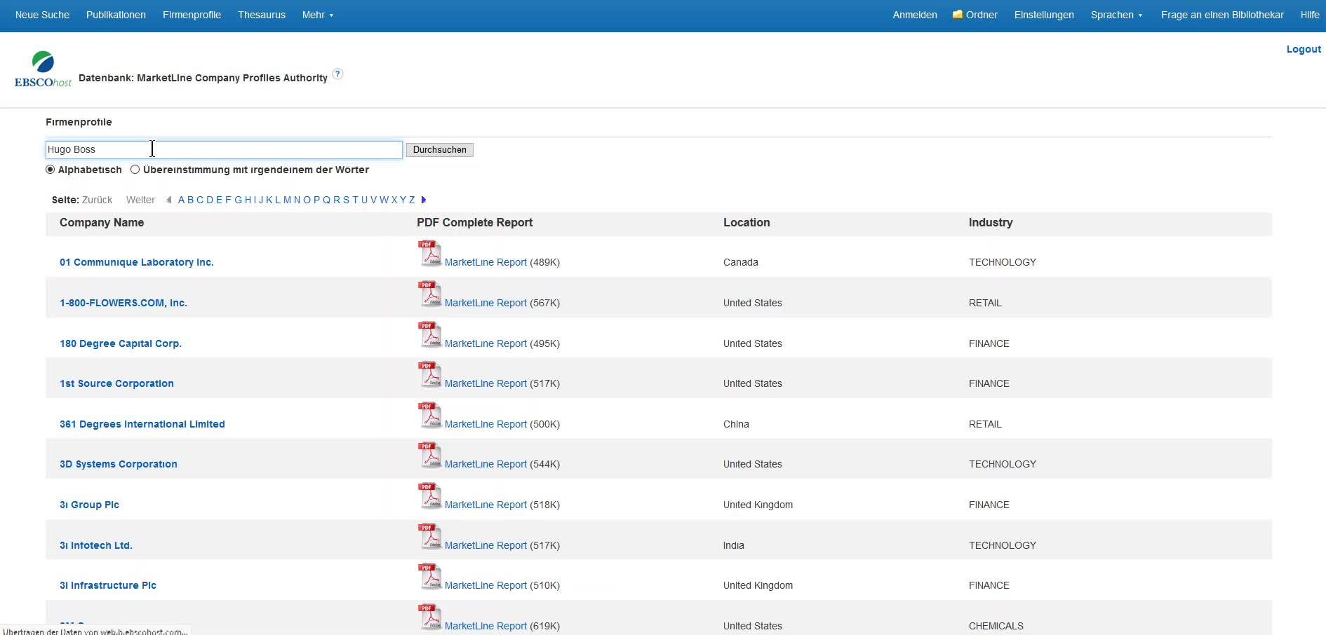Open the 180 Degree Capital Corp. profile
This screenshot has width=1326, height=635.
[x=121, y=343]
